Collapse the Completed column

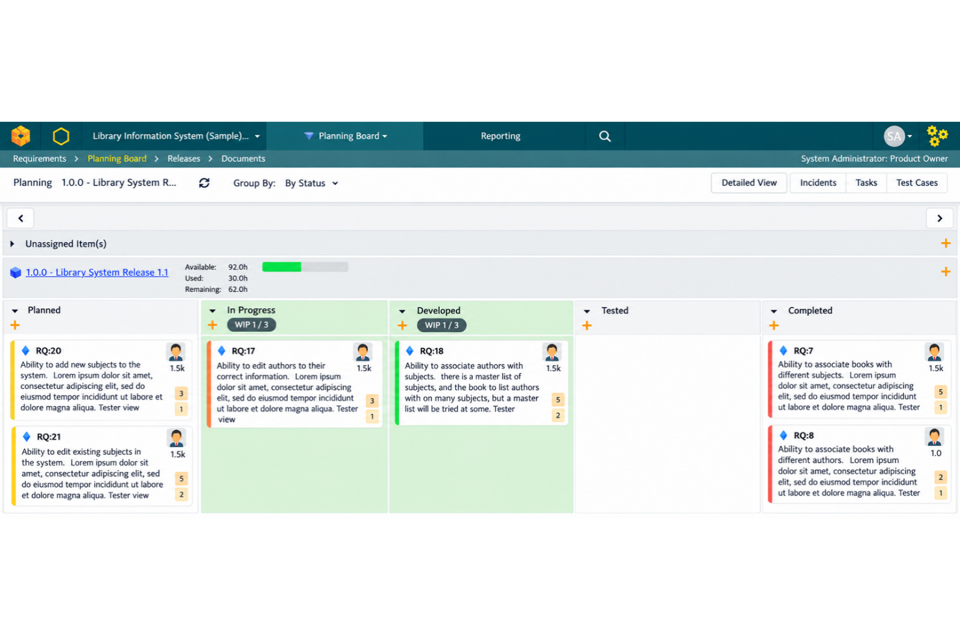774,311
